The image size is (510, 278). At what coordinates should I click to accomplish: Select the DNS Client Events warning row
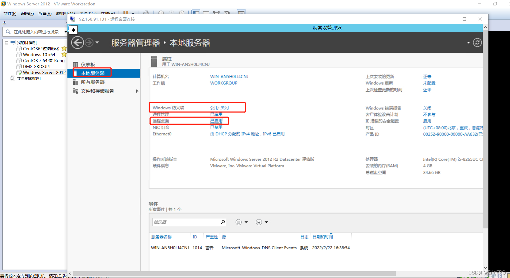[250, 248]
